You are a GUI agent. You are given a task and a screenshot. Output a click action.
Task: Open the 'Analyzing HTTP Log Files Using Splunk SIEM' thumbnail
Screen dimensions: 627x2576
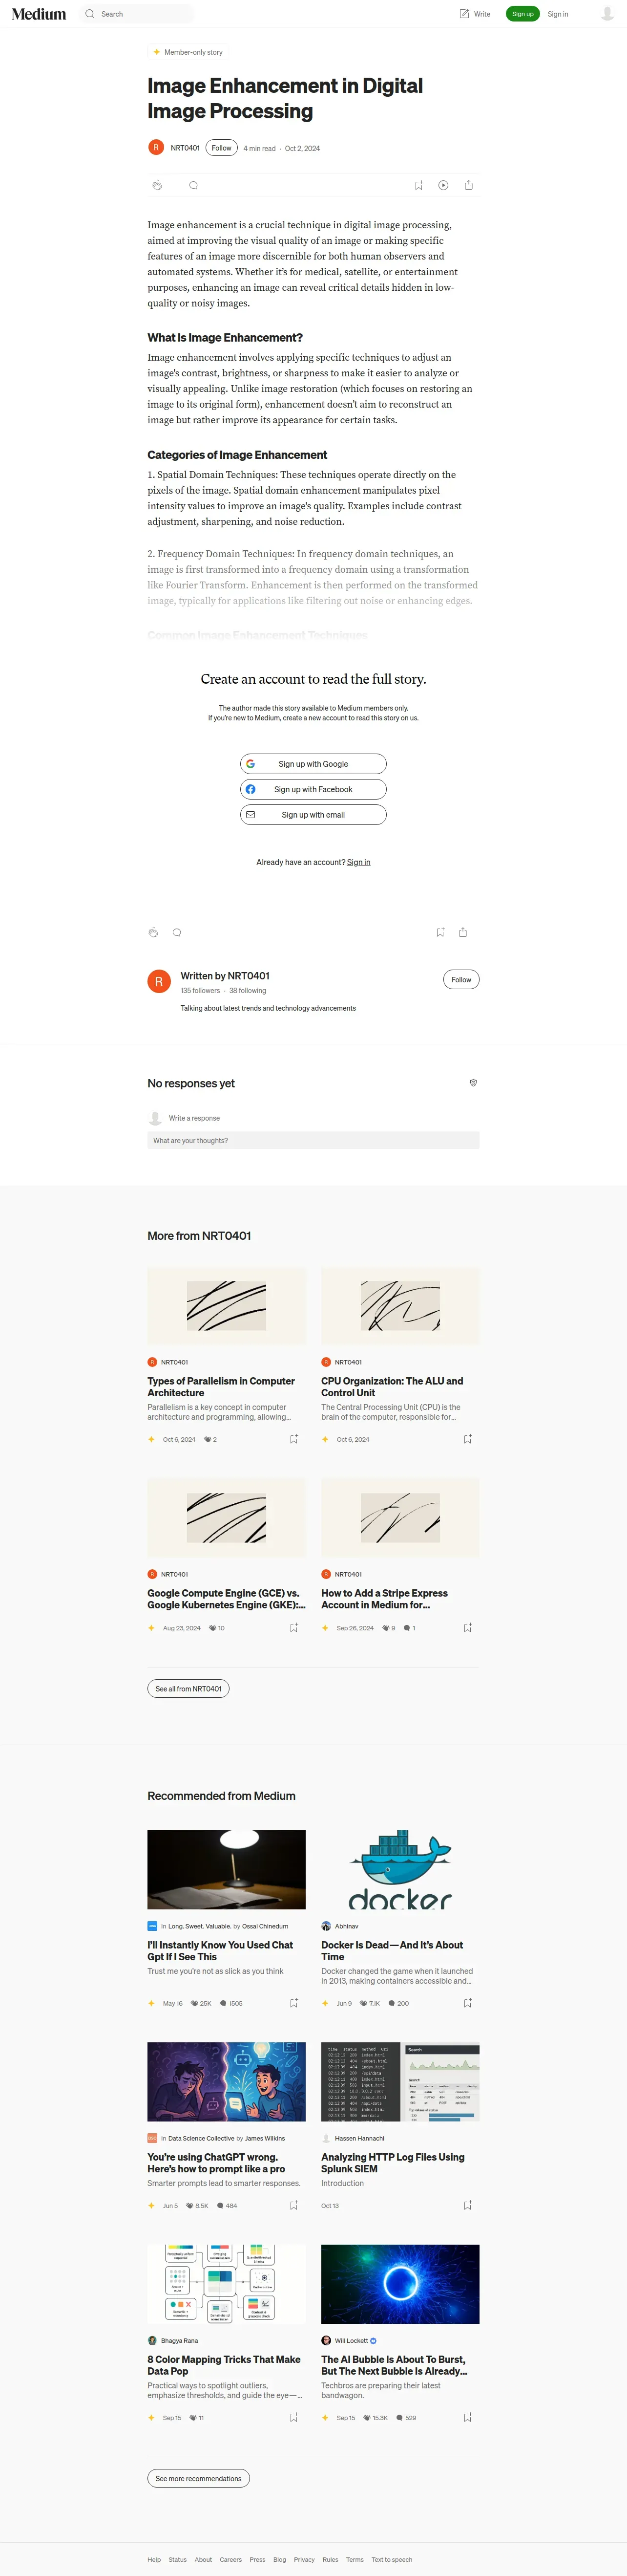400,2081
